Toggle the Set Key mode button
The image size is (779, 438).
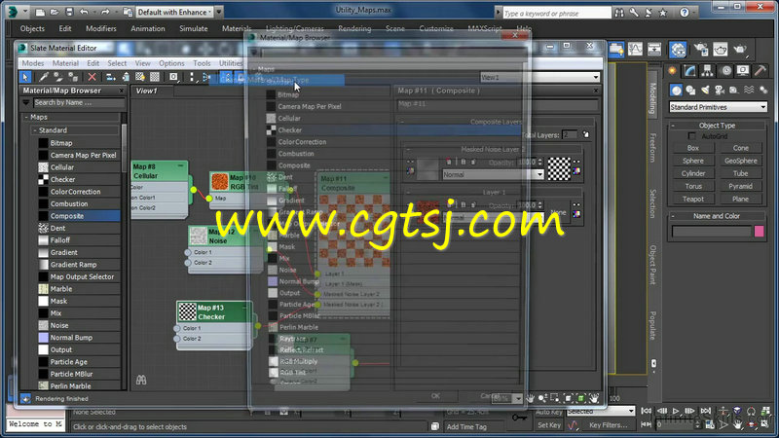point(548,425)
